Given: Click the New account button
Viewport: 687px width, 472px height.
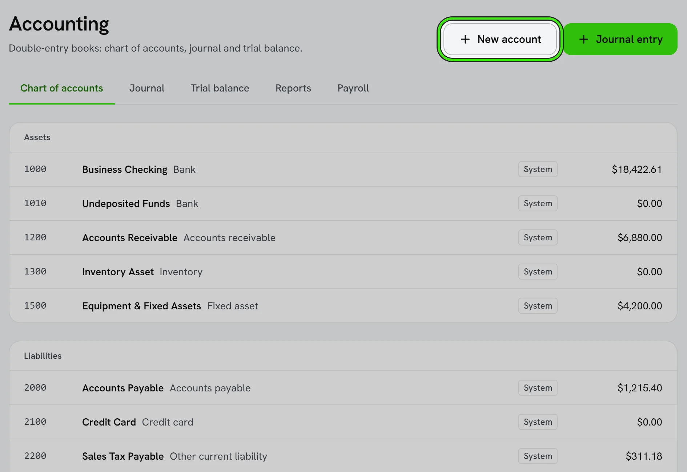Looking at the screenshot, I should point(500,39).
